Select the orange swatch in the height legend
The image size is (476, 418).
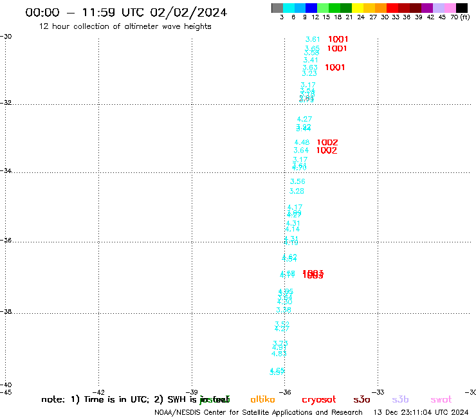tap(381, 8)
